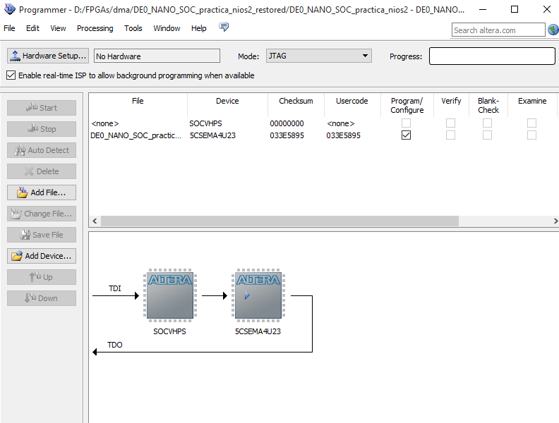
Task: Check Examine for 5CSEMA4U23 row
Action: click(532, 135)
